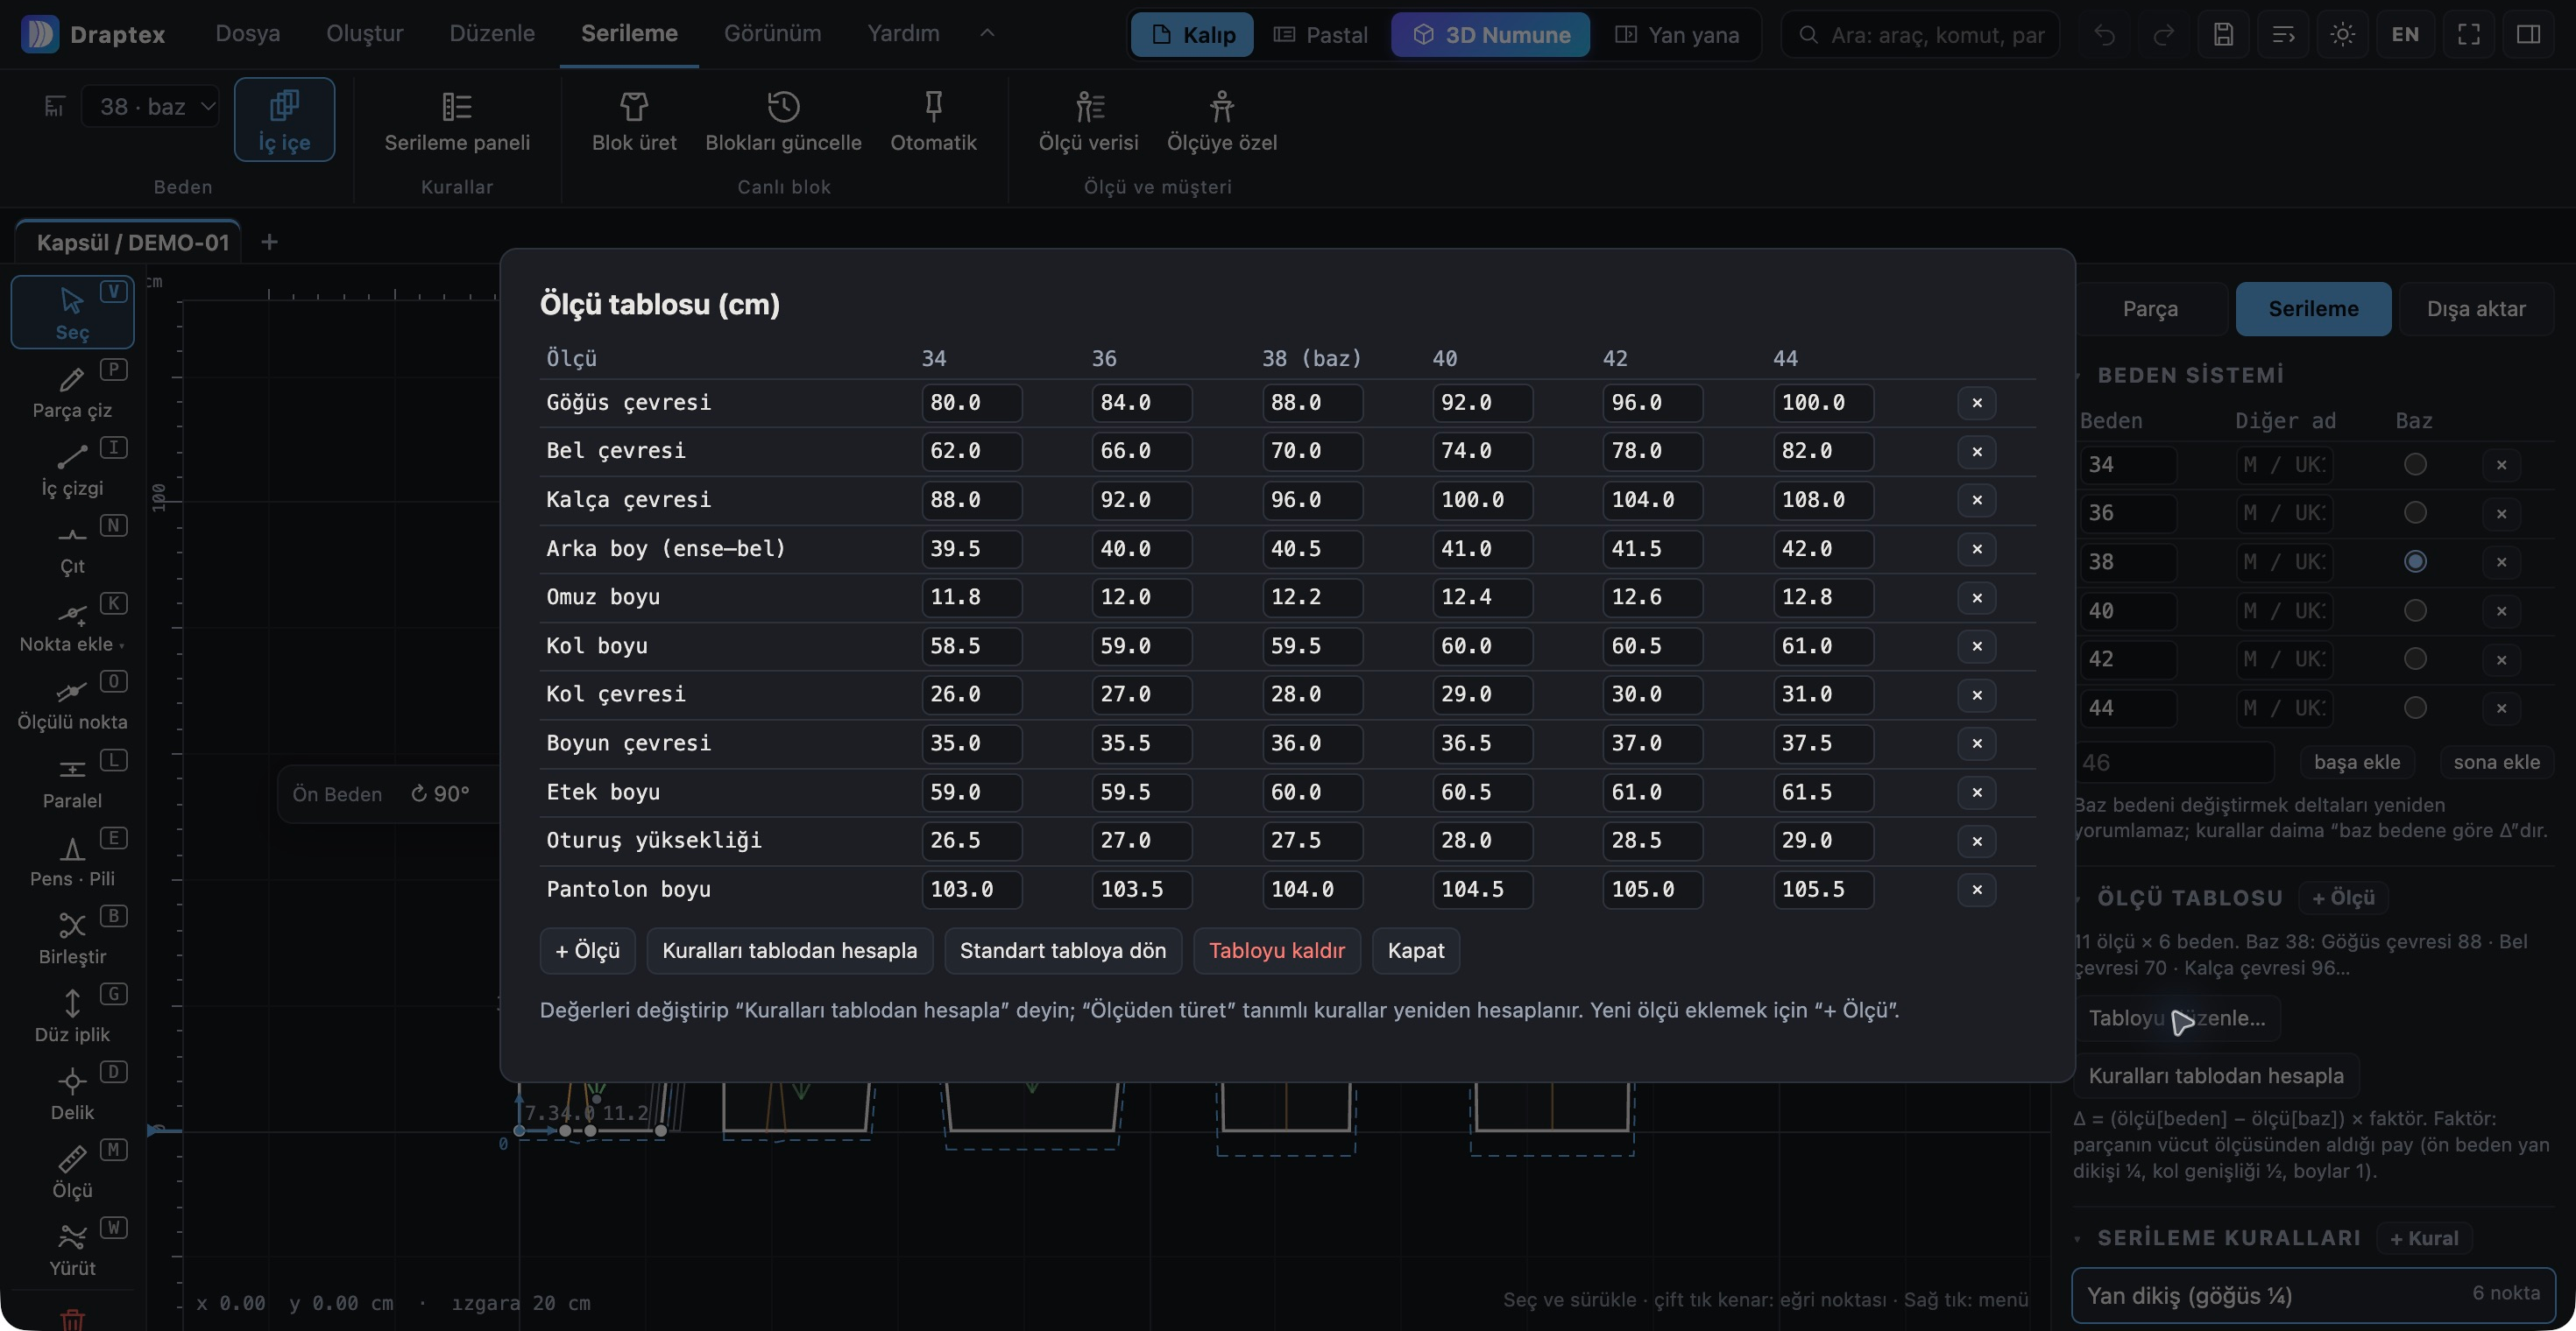Remove the Omuz boyu measurement row
The image size is (2576, 1331).
coord(1976,597)
